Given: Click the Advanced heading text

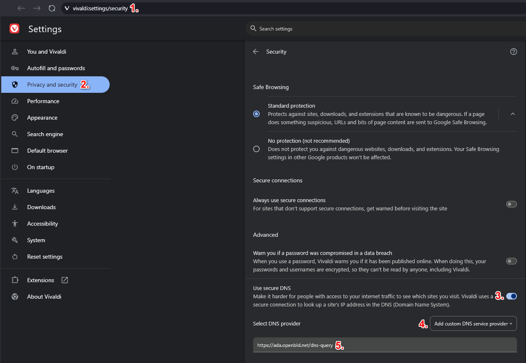Looking at the screenshot, I should click(265, 235).
